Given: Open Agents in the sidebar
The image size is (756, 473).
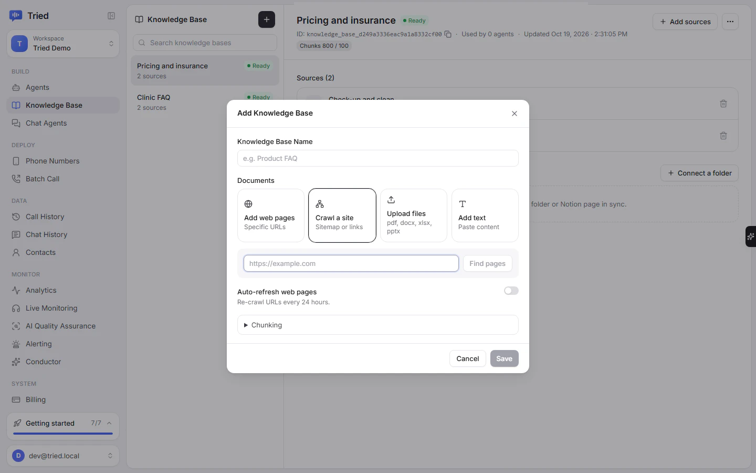Looking at the screenshot, I should coord(63,87).
